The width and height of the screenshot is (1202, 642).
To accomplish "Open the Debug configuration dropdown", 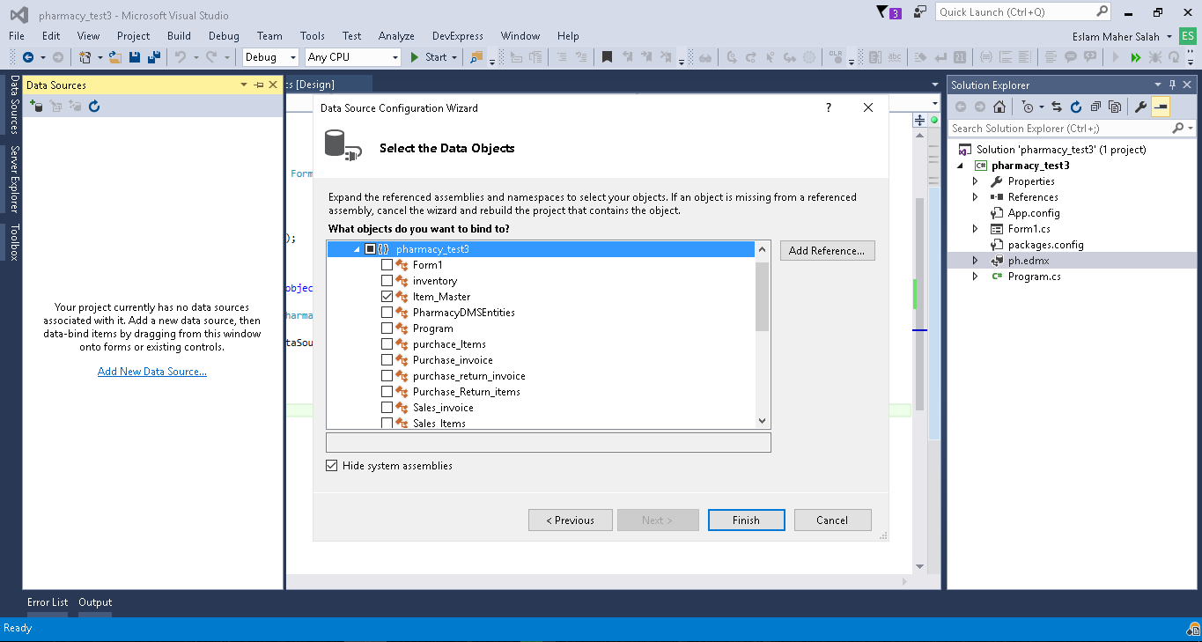I will 270,57.
